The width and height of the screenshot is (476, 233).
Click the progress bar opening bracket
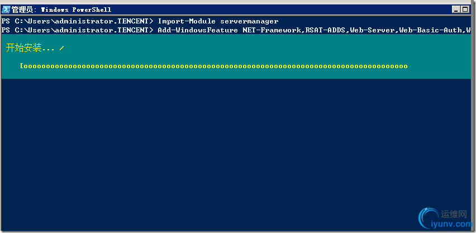click(22, 66)
